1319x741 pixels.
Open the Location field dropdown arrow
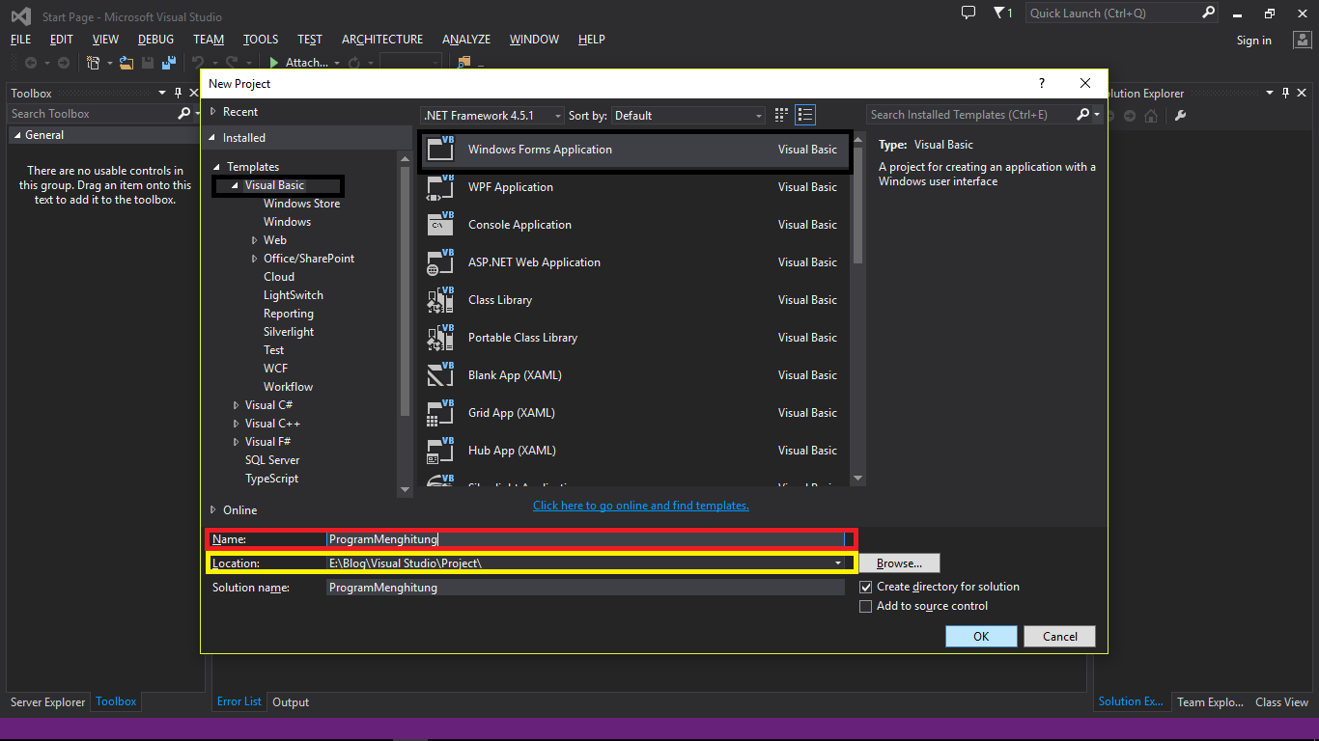pos(836,563)
